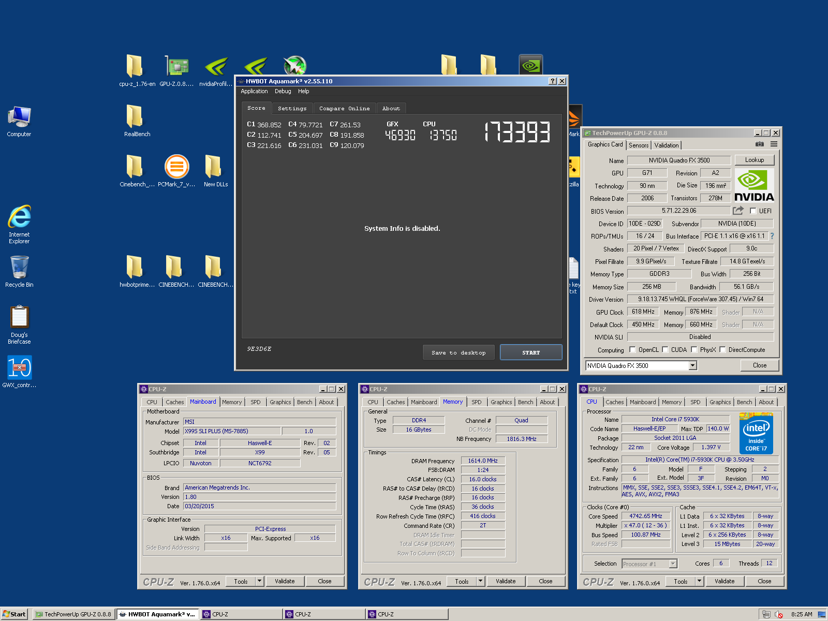
Task: Open the Processor #1 selection dropdown
Action: point(673,564)
